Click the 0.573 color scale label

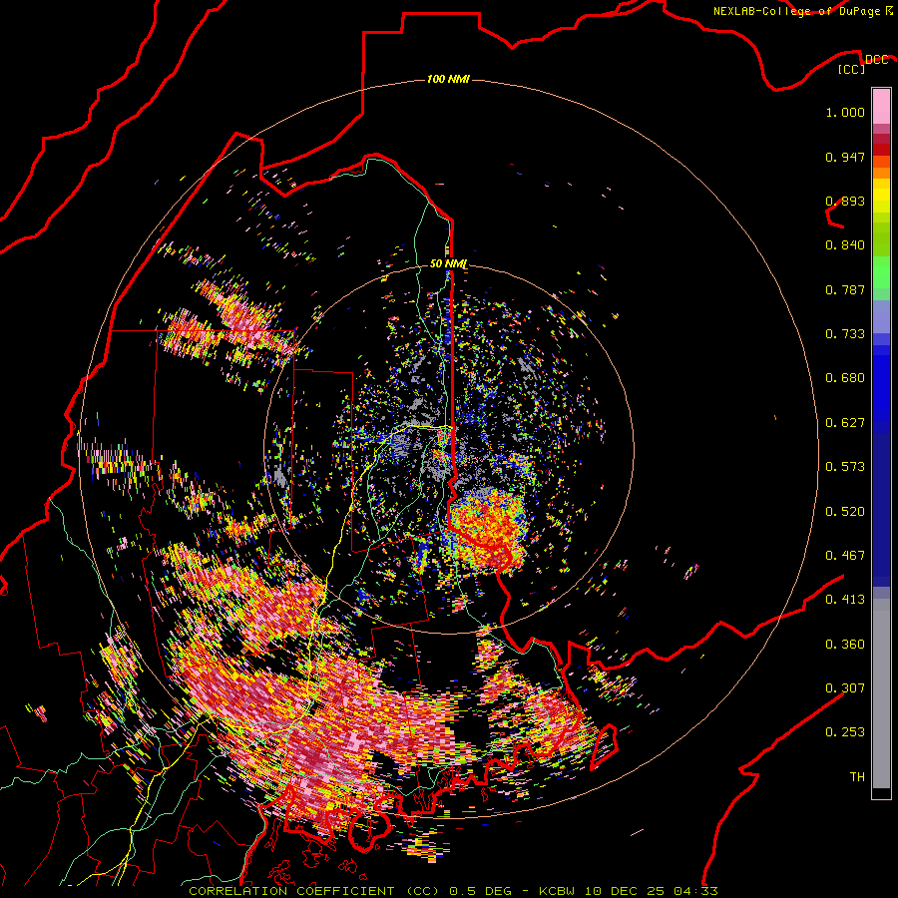tap(845, 467)
